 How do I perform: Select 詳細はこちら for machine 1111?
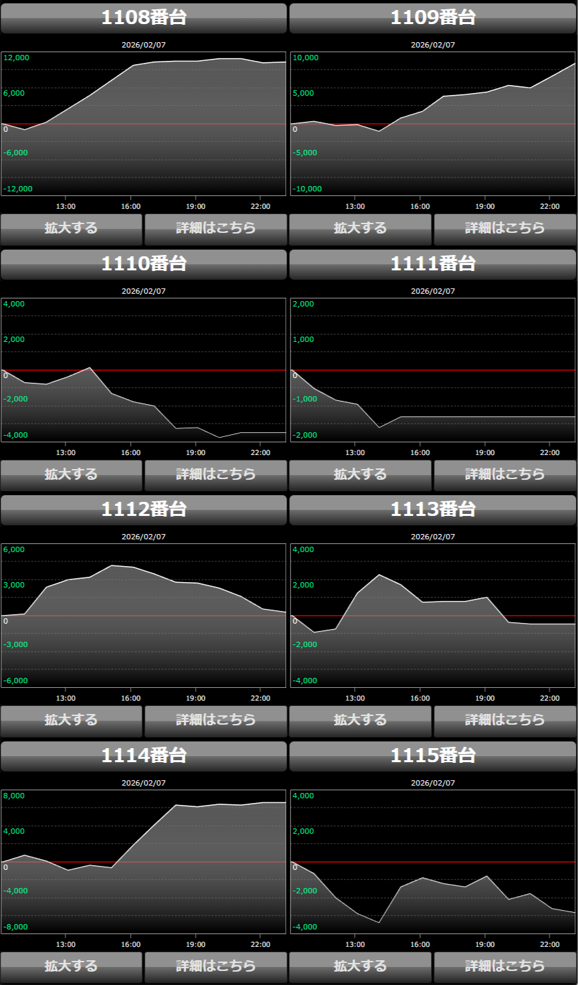[x=504, y=475]
